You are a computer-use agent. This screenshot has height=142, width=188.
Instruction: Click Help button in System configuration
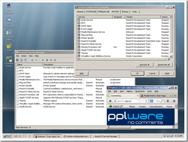(x=82, y=73)
